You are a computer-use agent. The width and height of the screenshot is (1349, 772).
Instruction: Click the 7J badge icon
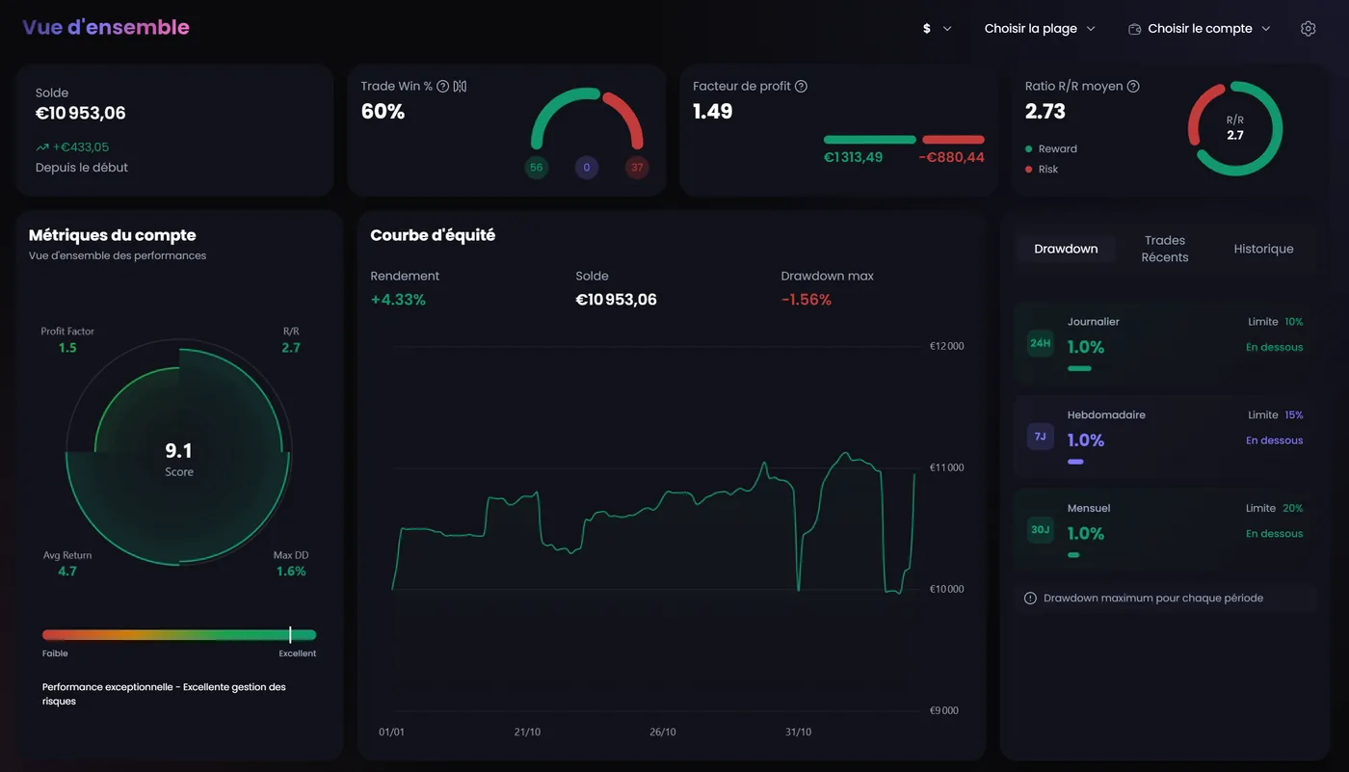pyautogui.click(x=1041, y=437)
